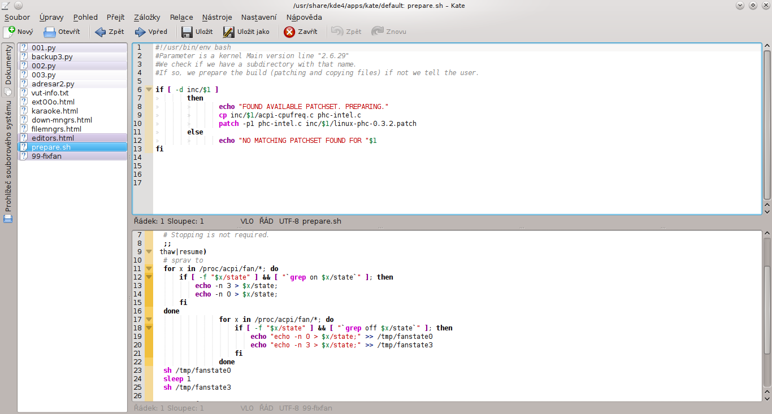Select 003.py in the documents list
The width and height of the screenshot is (772, 414).
(x=73, y=75)
